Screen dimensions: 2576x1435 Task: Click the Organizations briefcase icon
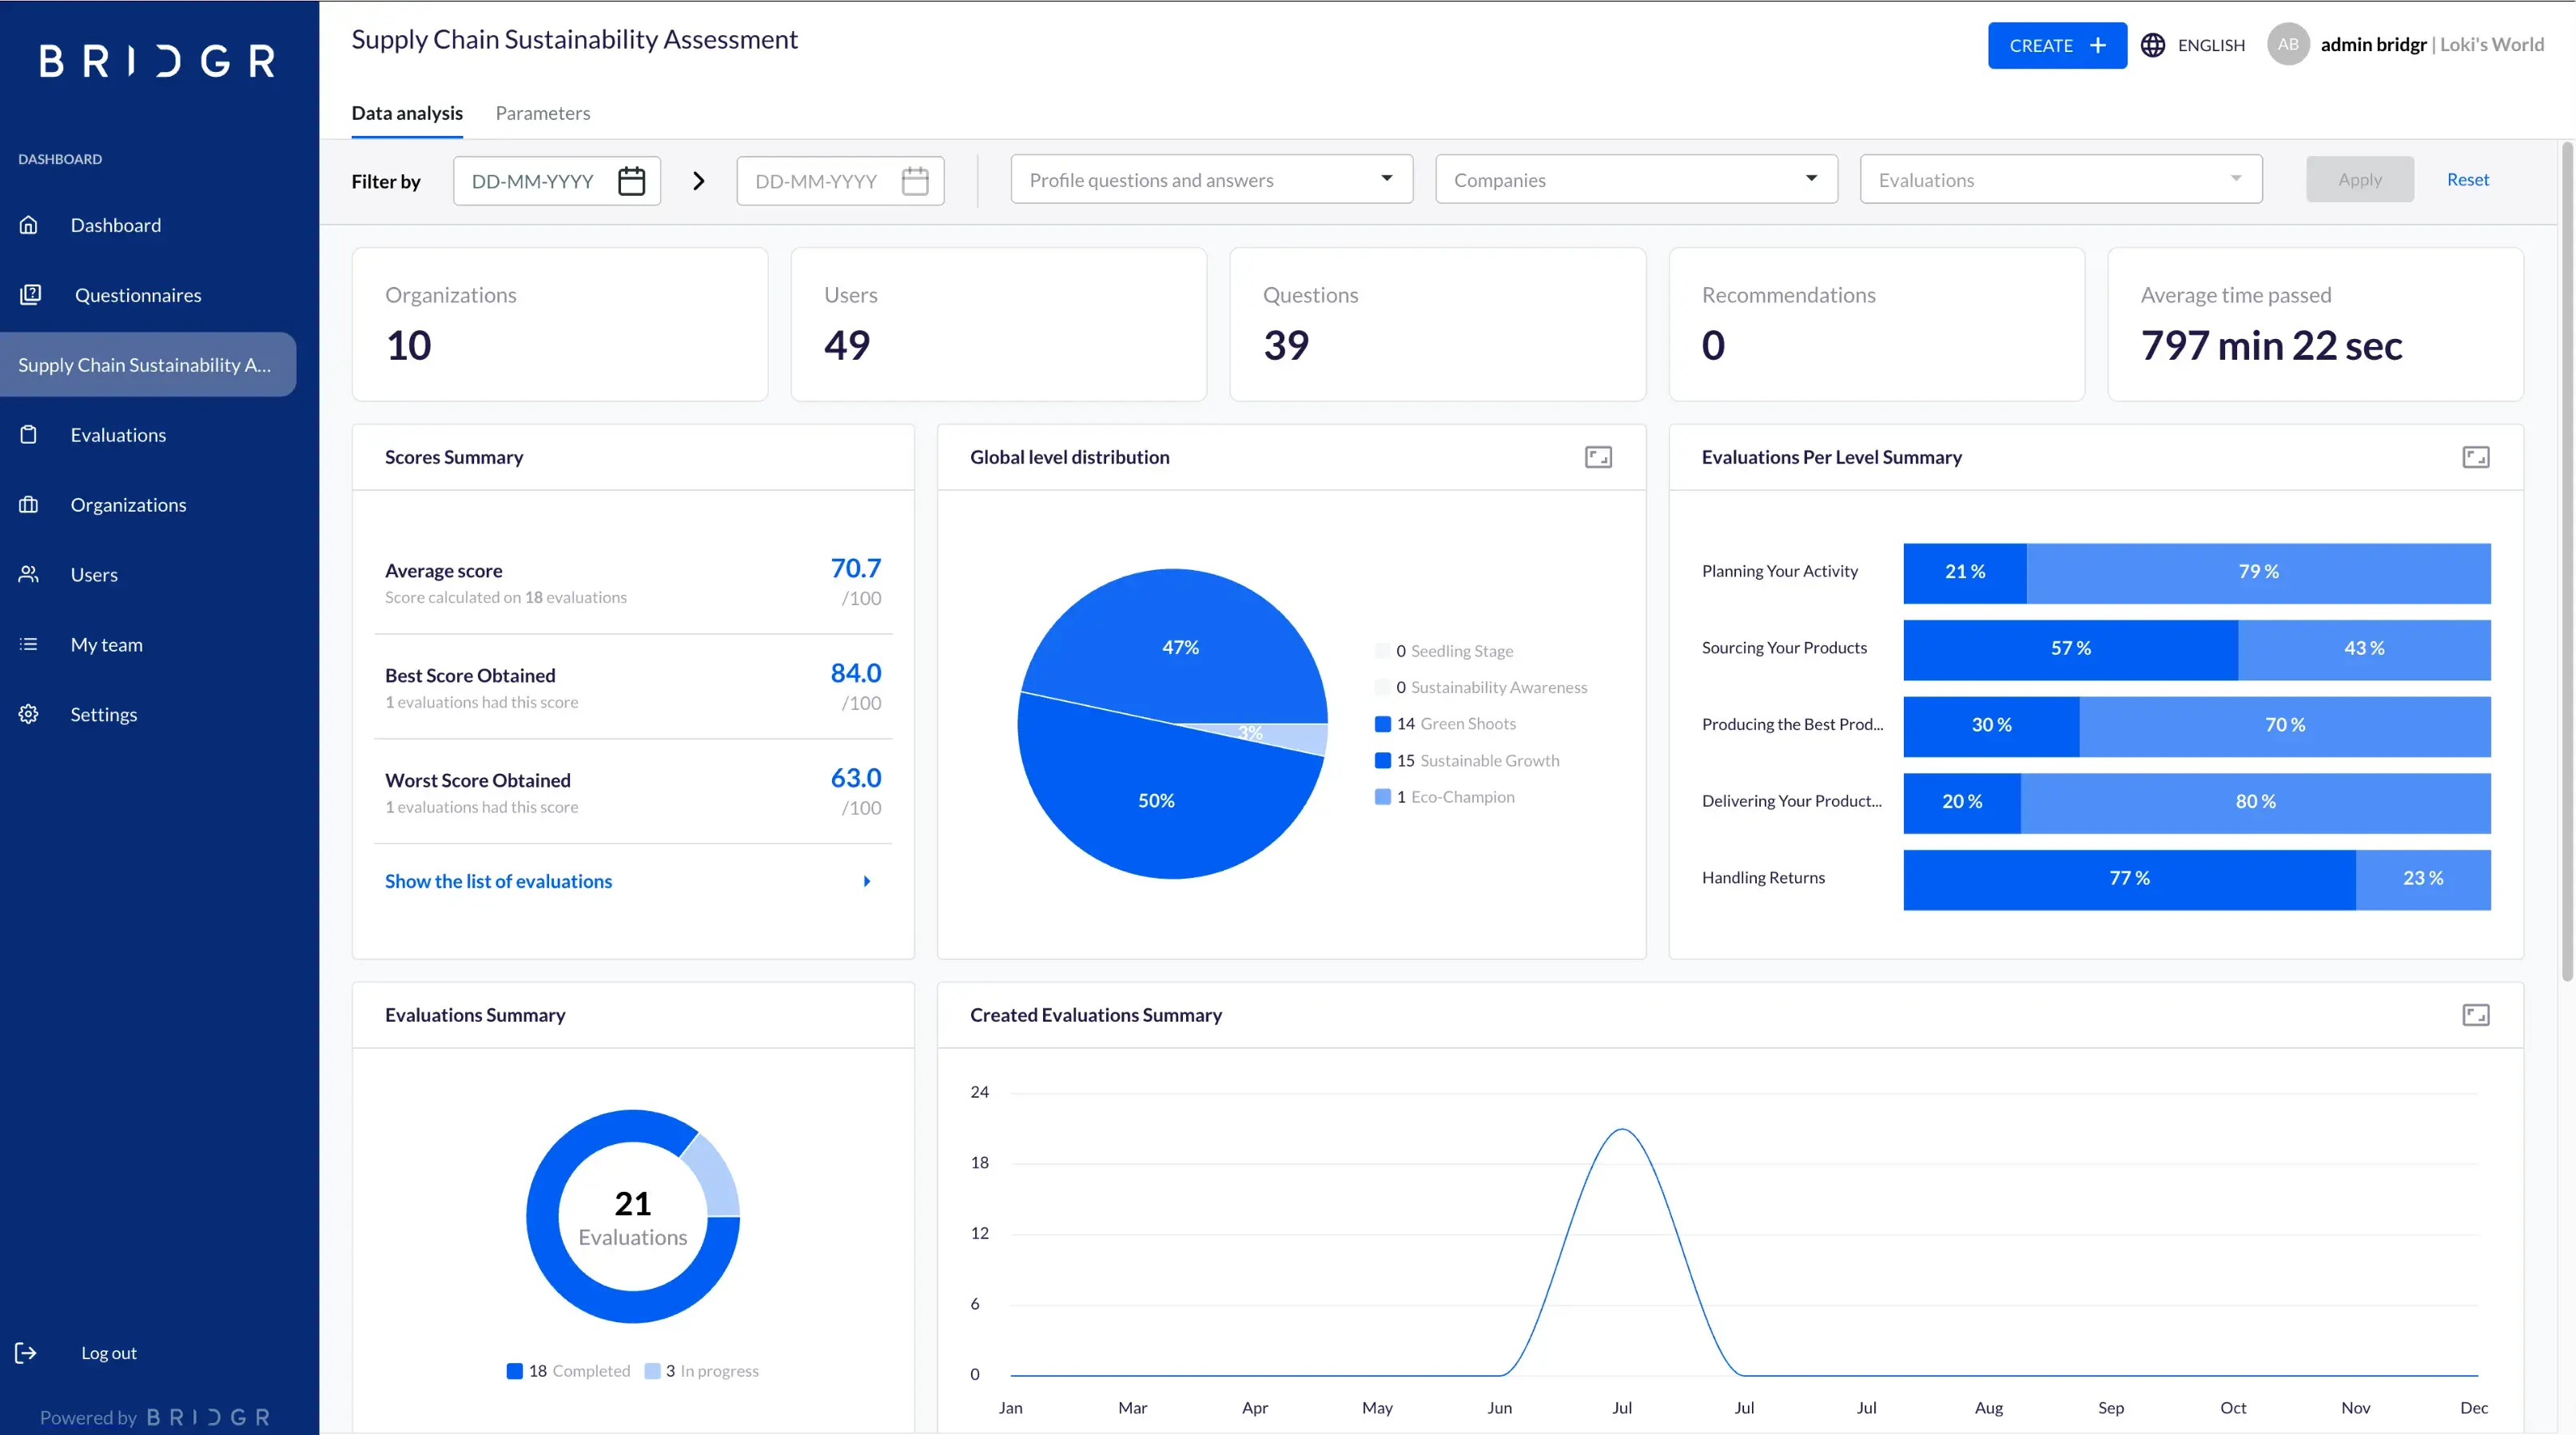coord(29,504)
